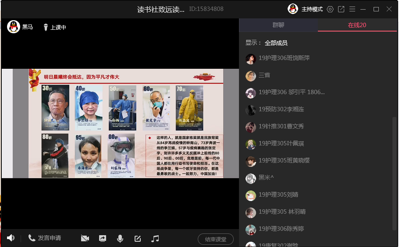Click the speaker volume icon
Viewport: 399px width, 247px height.
11,238
